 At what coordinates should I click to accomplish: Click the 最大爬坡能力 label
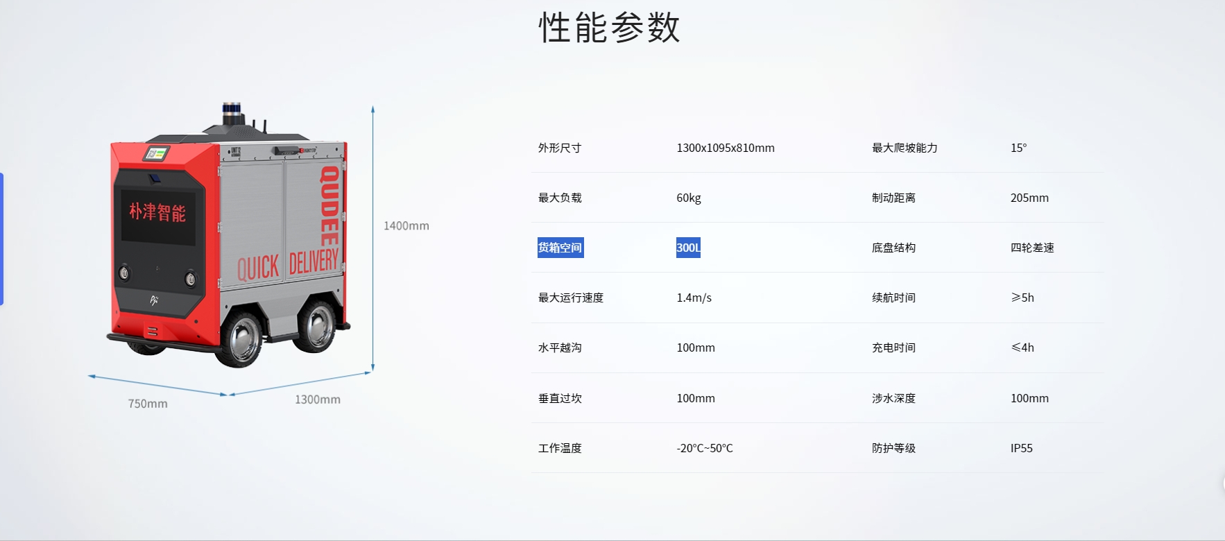[x=904, y=148]
